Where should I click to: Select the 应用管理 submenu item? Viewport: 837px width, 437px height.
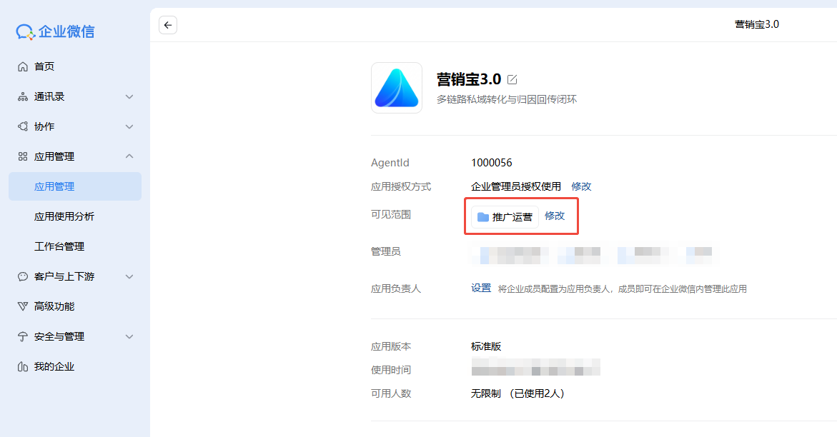click(x=75, y=186)
